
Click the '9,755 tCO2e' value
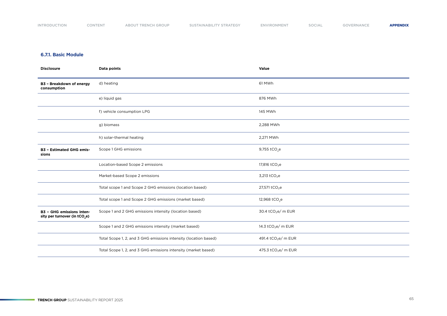pos(270,149)
